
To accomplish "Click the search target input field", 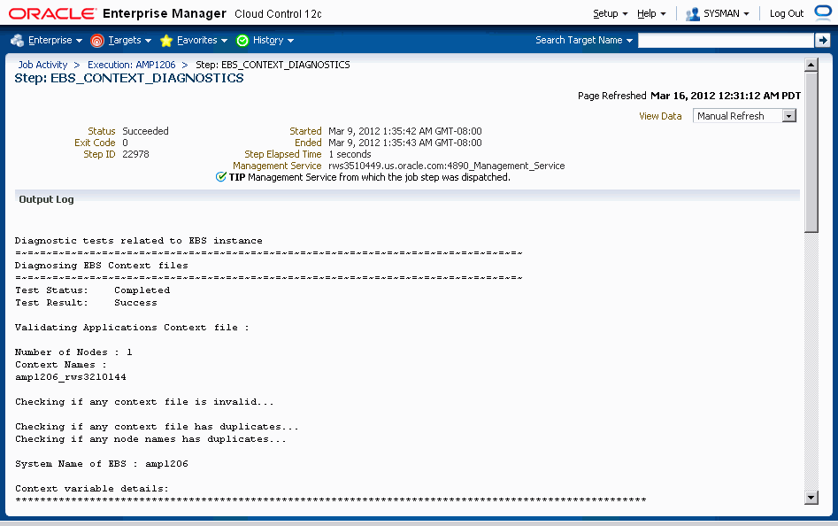I will [726, 40].
